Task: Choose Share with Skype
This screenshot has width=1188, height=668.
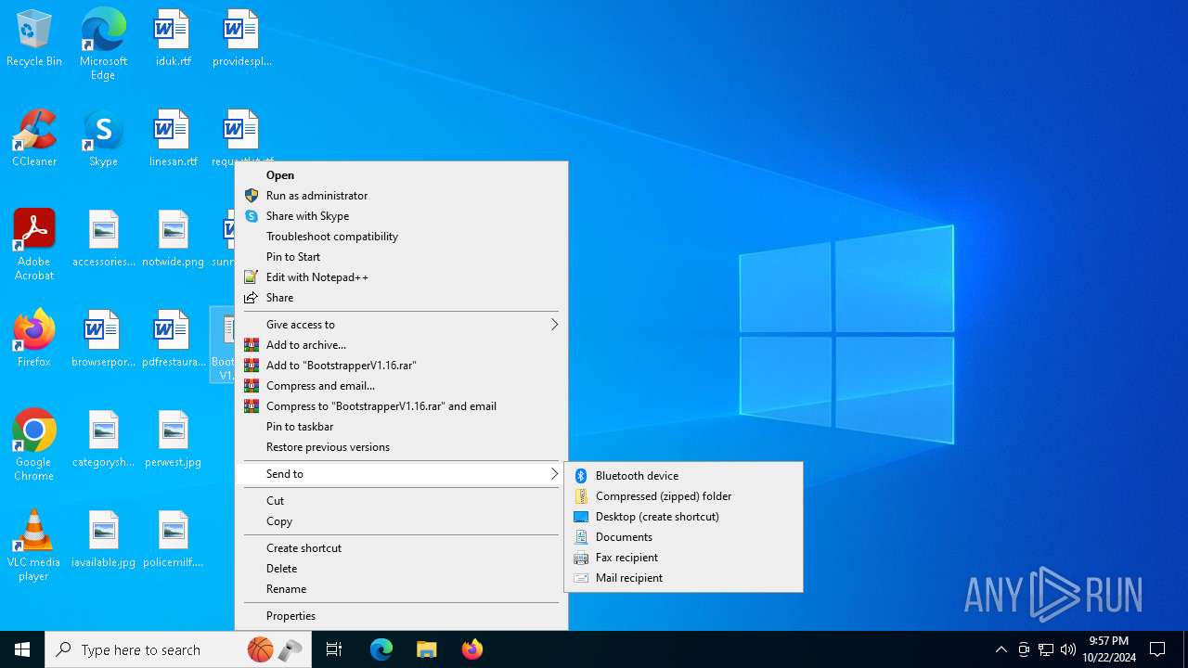Action: 401,216
